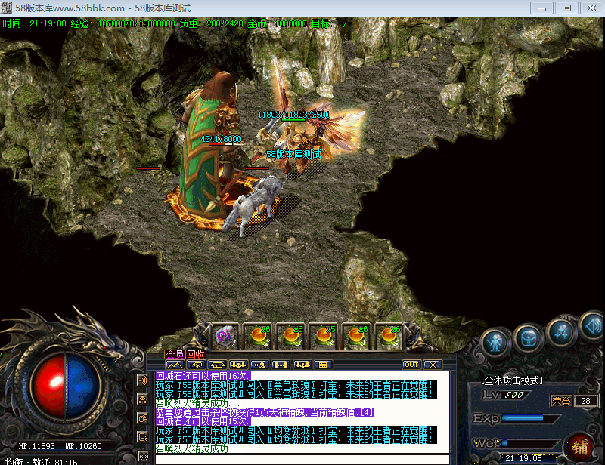
Task: Toggle the grey broadcast chat channel button
Action: 143,457
